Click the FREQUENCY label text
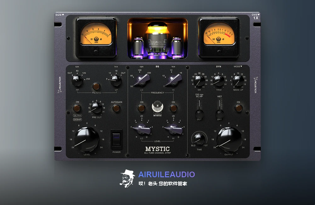The image size is (315, 205). [x=157, y=93]
